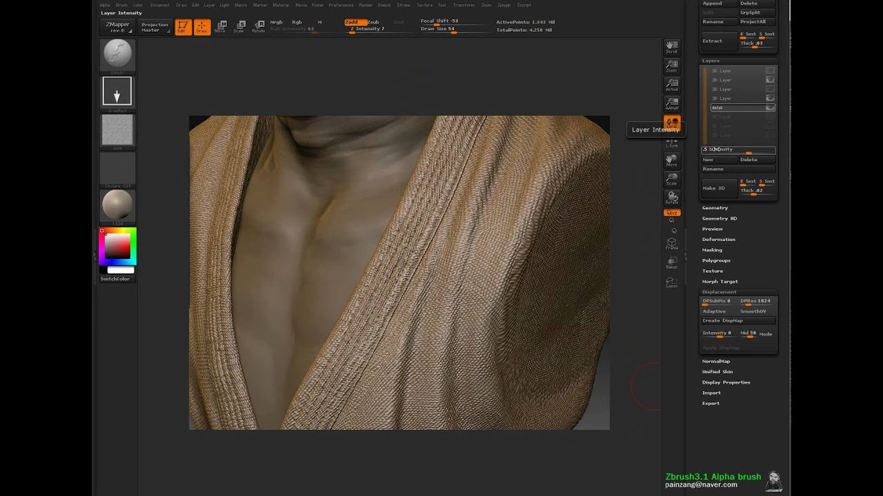Toggle Mrgb mode
The height and width of the screenshot is (496, 883).
click(276, 22)
